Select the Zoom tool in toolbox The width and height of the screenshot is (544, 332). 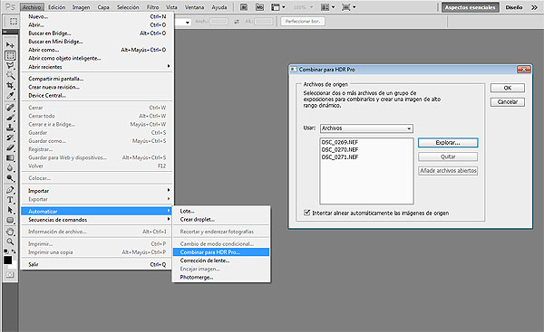click(x=10, y=242)
